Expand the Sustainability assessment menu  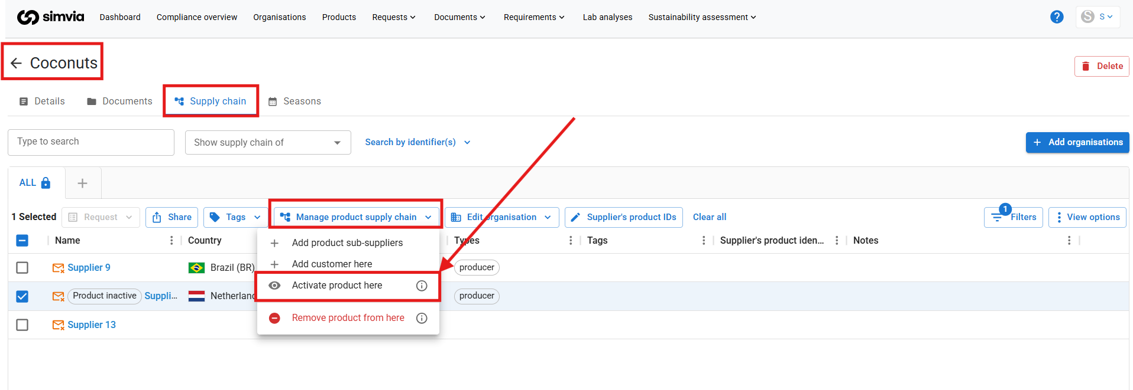702,17
